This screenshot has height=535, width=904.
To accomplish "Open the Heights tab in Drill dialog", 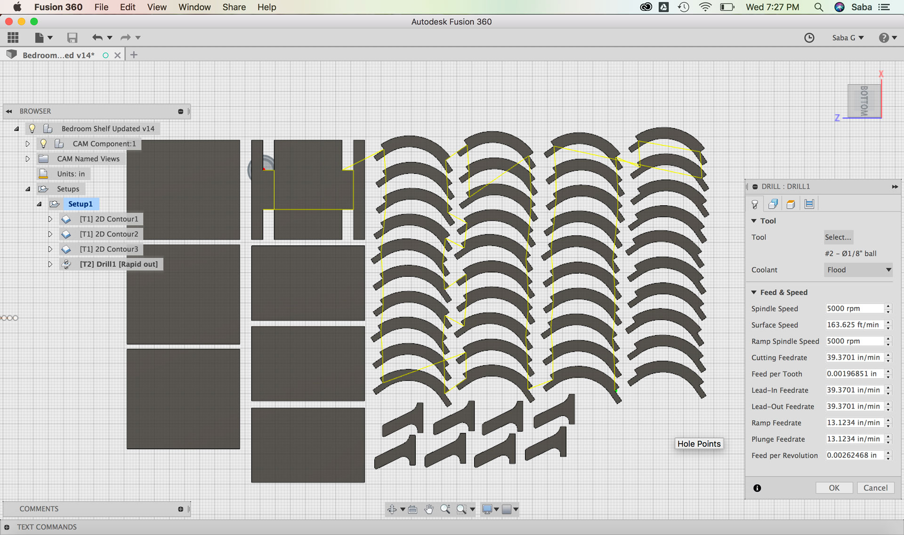I will click(791, 204).
